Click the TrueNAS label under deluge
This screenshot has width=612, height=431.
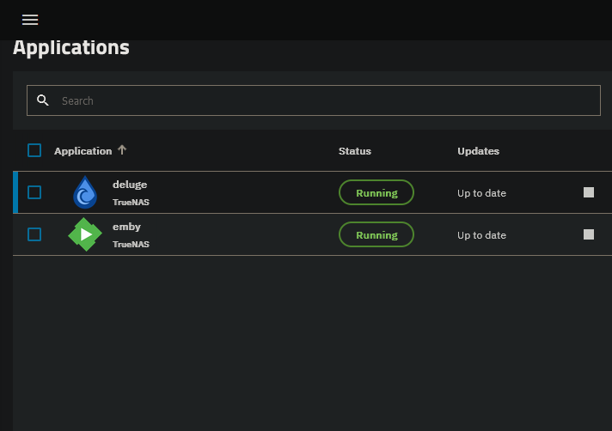coord(131,203)
